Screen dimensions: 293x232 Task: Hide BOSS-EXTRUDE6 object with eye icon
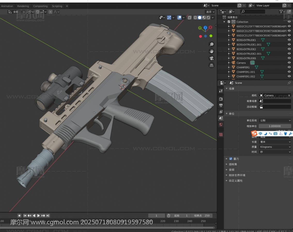(289, 58)
